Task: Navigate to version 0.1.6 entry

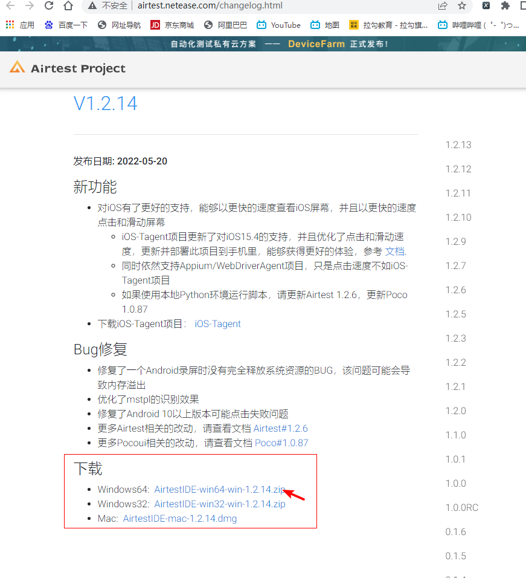Action: [x=456, y=532]
